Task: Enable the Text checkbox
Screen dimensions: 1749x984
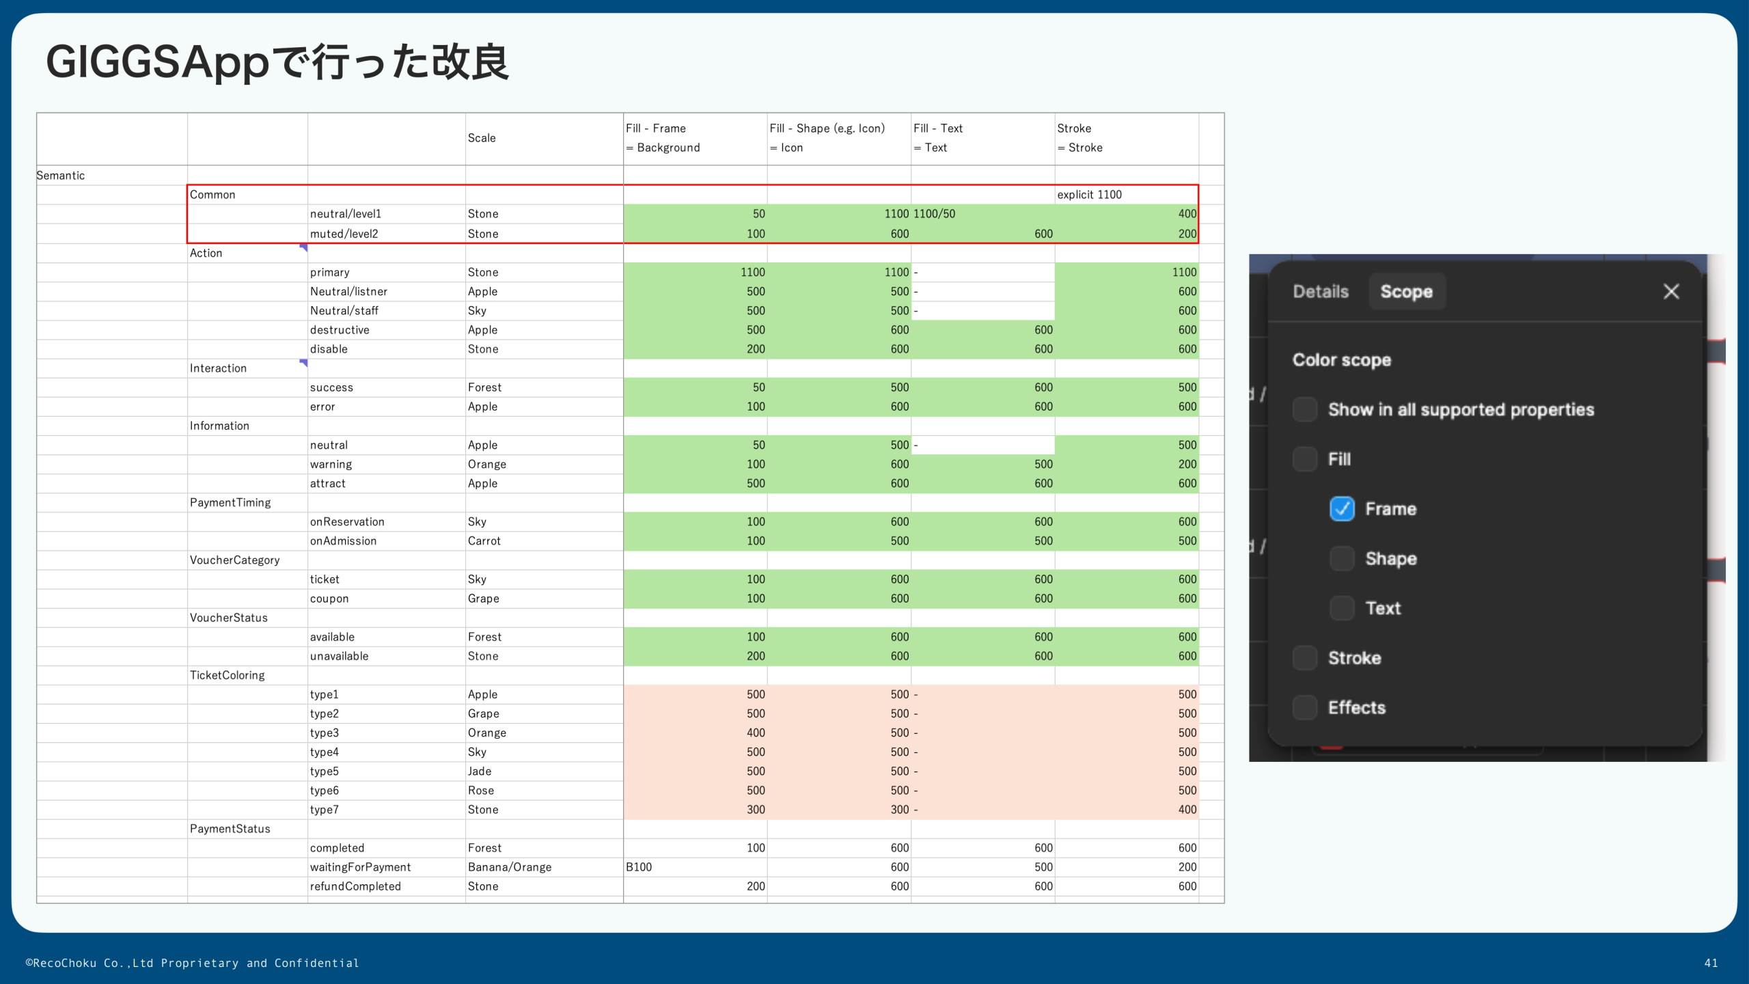Action: coord(1341,607)
